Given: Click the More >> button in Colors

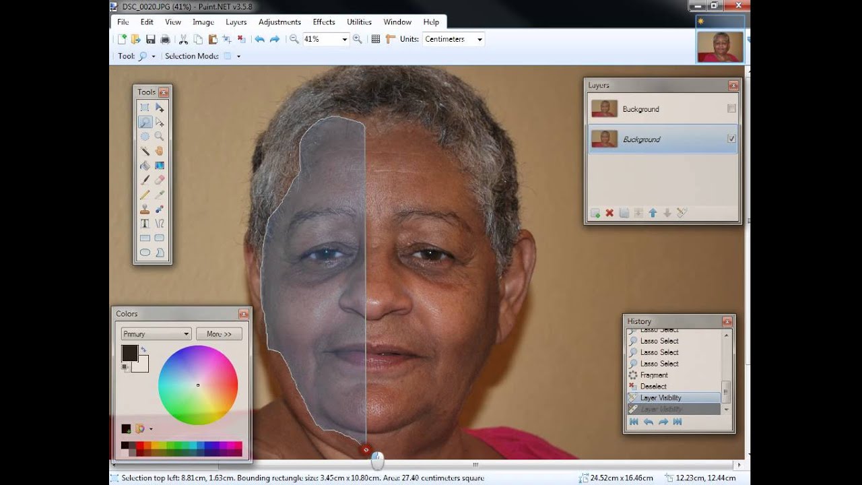Looking at the screenshot, I should click(x=219, y=334).
